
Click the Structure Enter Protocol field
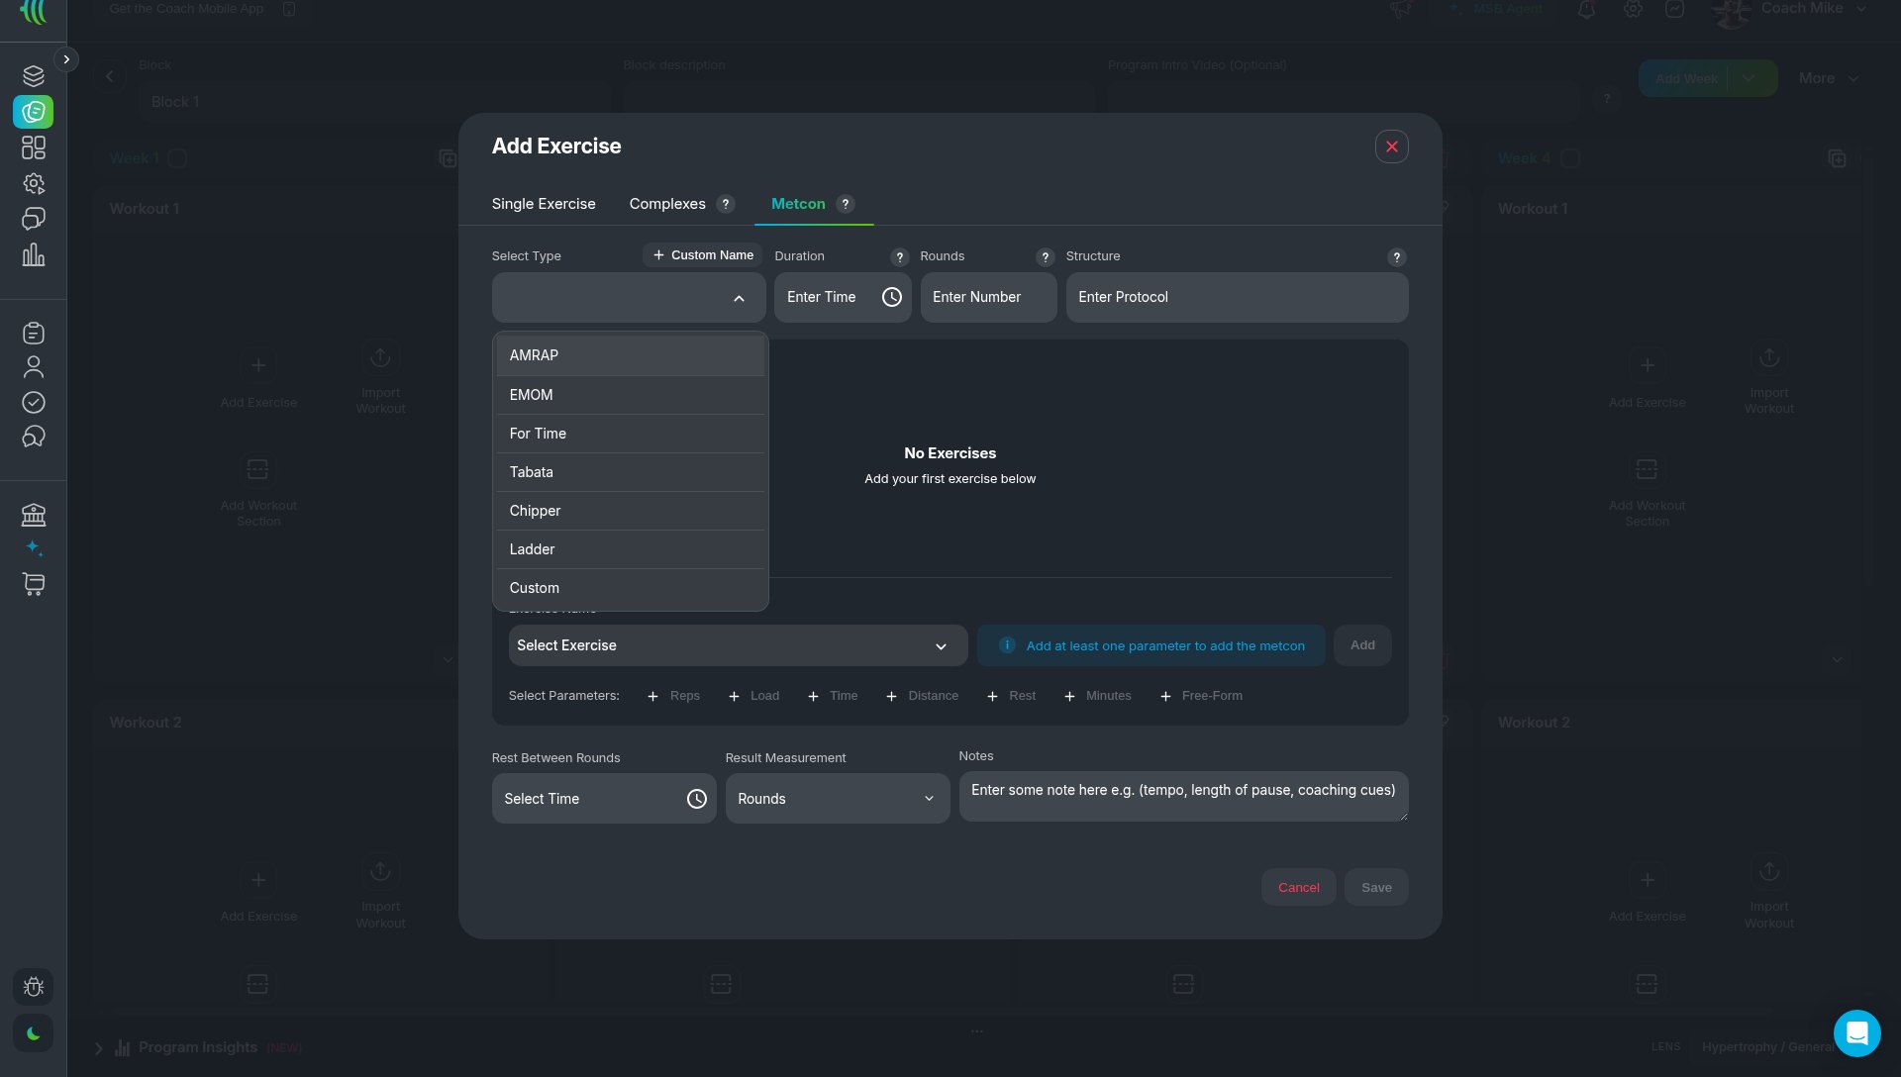click(1237, 298)
